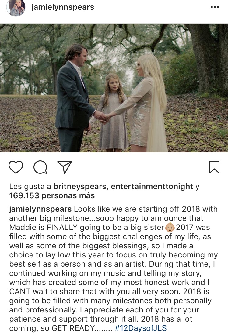This screenshot has height=336, width=228.
Task: Open britneyspears profile in likes line
Action: point(80,186)
